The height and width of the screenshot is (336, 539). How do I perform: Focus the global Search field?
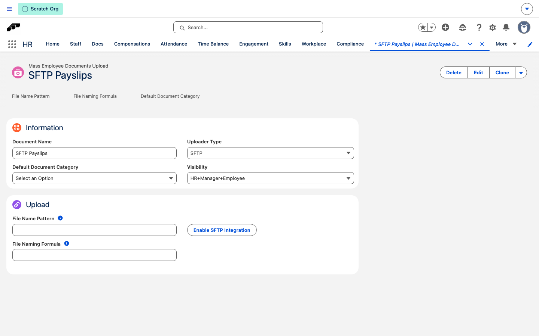tap(248, 27)
